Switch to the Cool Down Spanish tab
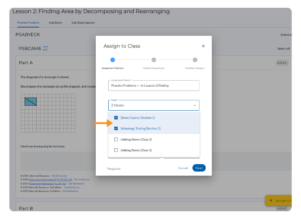The image size is (301, 219). point(83,23)
